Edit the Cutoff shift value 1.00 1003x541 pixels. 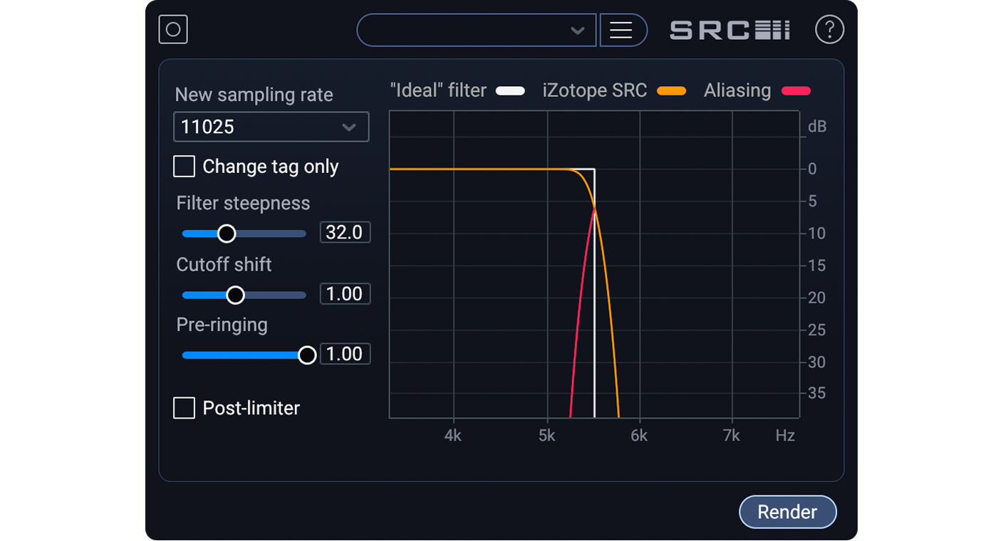pos(345,293)
